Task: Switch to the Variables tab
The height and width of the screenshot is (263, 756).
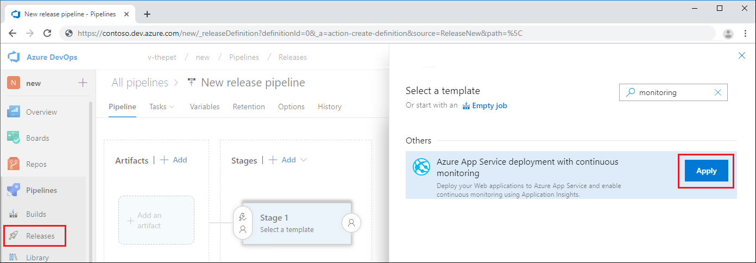Action: (x=205, y=107)
